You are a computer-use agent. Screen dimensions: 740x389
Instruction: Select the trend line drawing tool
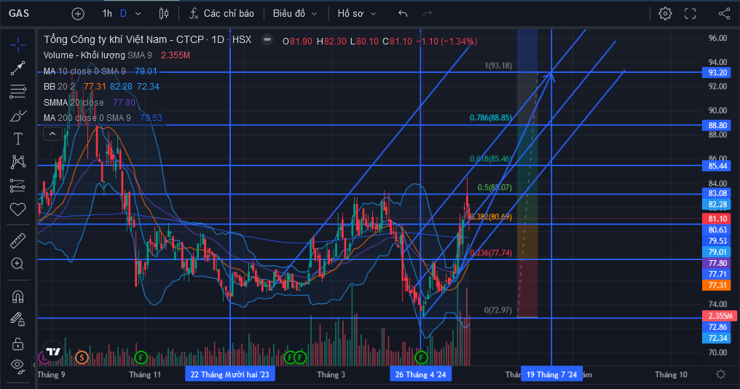coord(18,68)
